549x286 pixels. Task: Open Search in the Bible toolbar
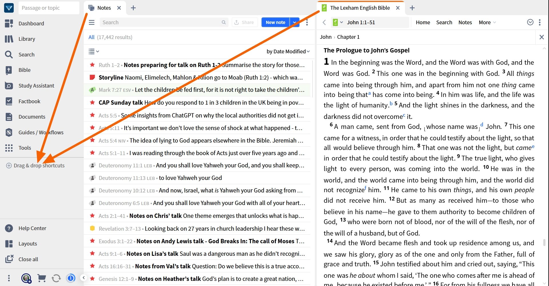coord(444,22)
